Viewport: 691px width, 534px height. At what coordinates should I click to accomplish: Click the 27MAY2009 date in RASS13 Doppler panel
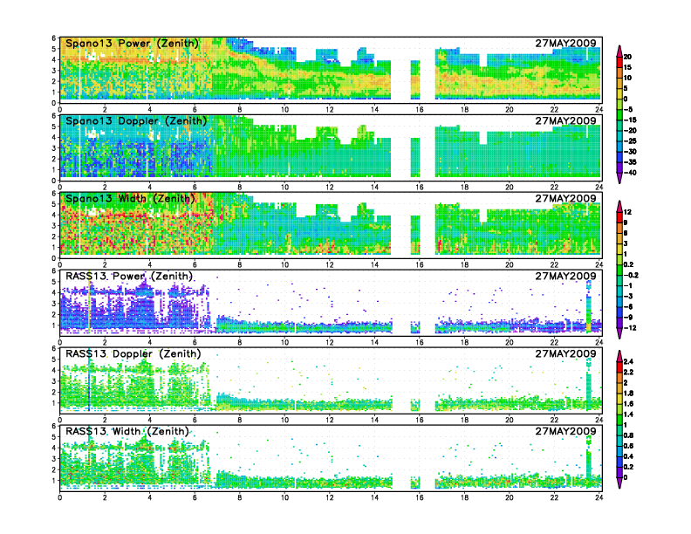pos(566,353)
